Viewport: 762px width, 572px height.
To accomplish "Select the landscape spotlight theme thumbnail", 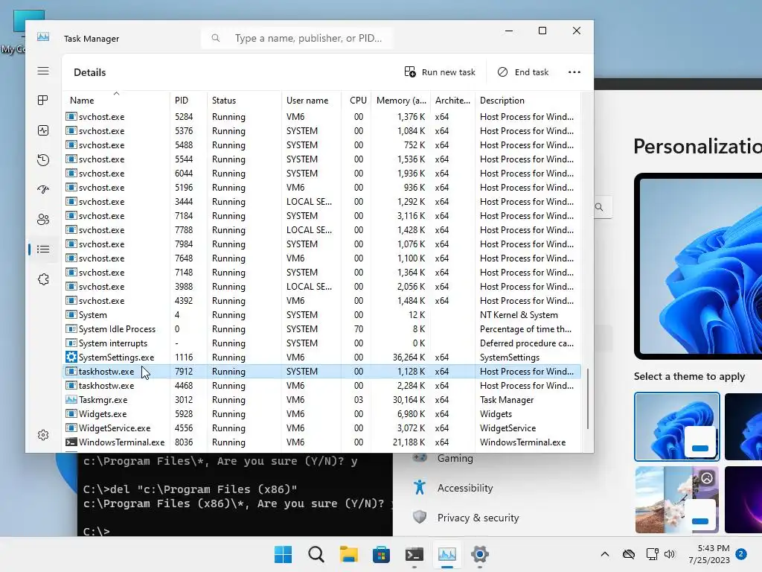I will pyautogui.click(x=677, y=500).
